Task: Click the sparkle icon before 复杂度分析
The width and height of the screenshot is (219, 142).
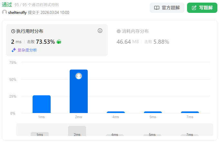Action: (x=14, y=50)
